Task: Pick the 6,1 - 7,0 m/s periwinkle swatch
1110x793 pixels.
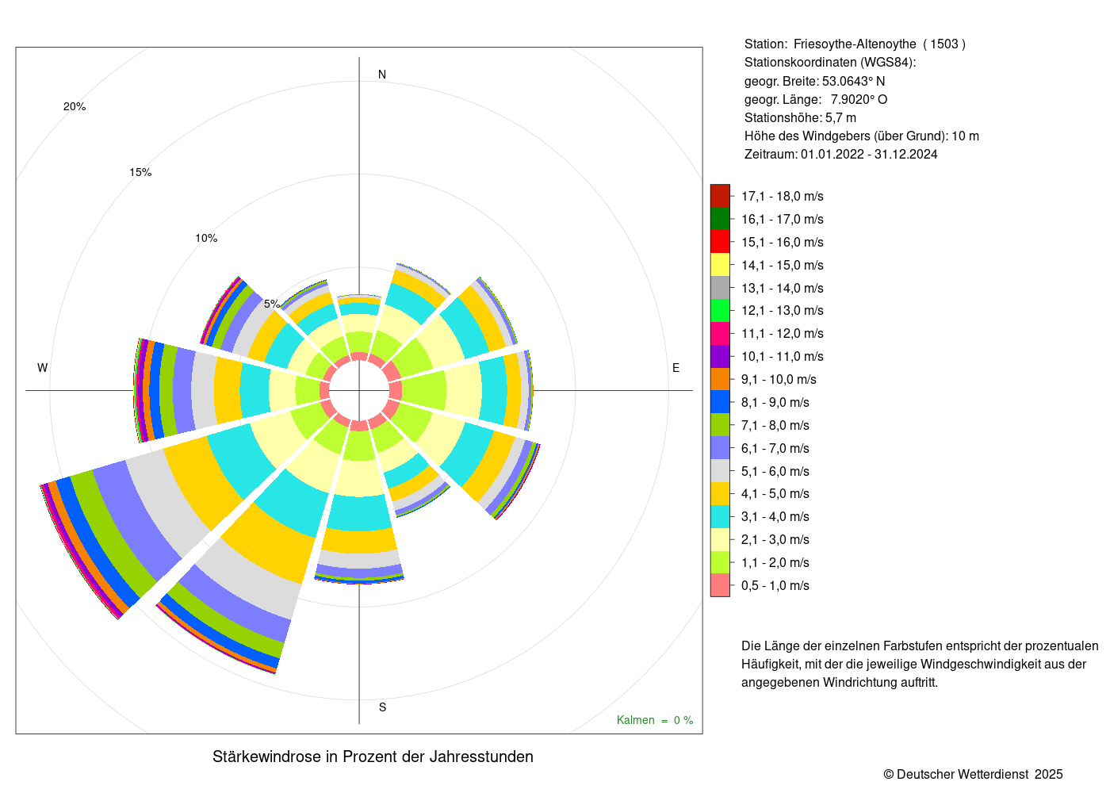Action: pyautogui.click(x=720, y=448)
